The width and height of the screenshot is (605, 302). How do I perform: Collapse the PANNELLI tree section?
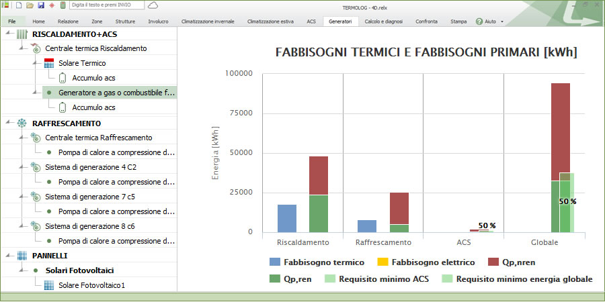pos(7,256)
